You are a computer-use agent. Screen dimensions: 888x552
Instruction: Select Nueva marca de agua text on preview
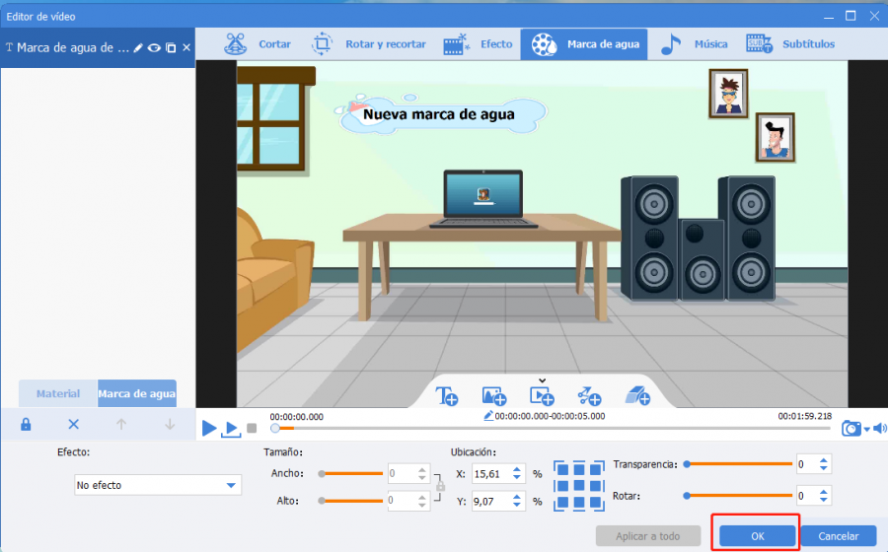pos(439,114)
